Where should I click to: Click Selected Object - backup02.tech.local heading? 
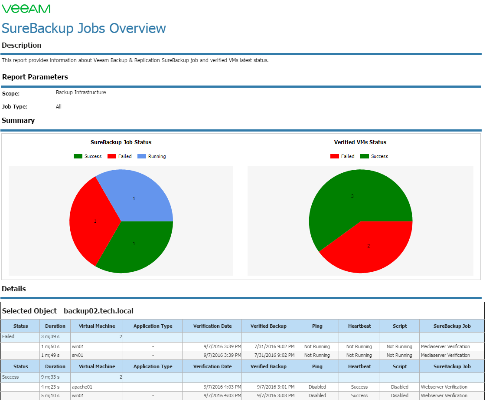coord(68,311)
